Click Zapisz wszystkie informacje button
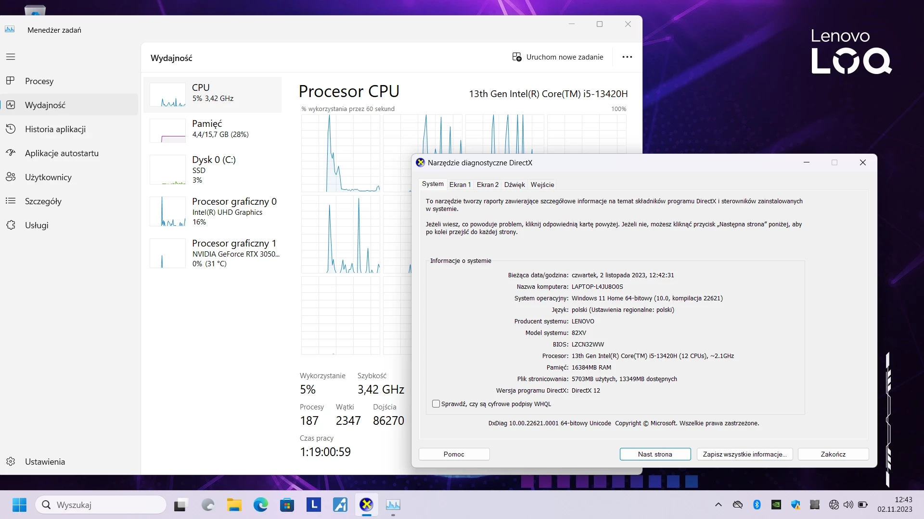This screenshot has width=924, height=519. coord(744,454)
